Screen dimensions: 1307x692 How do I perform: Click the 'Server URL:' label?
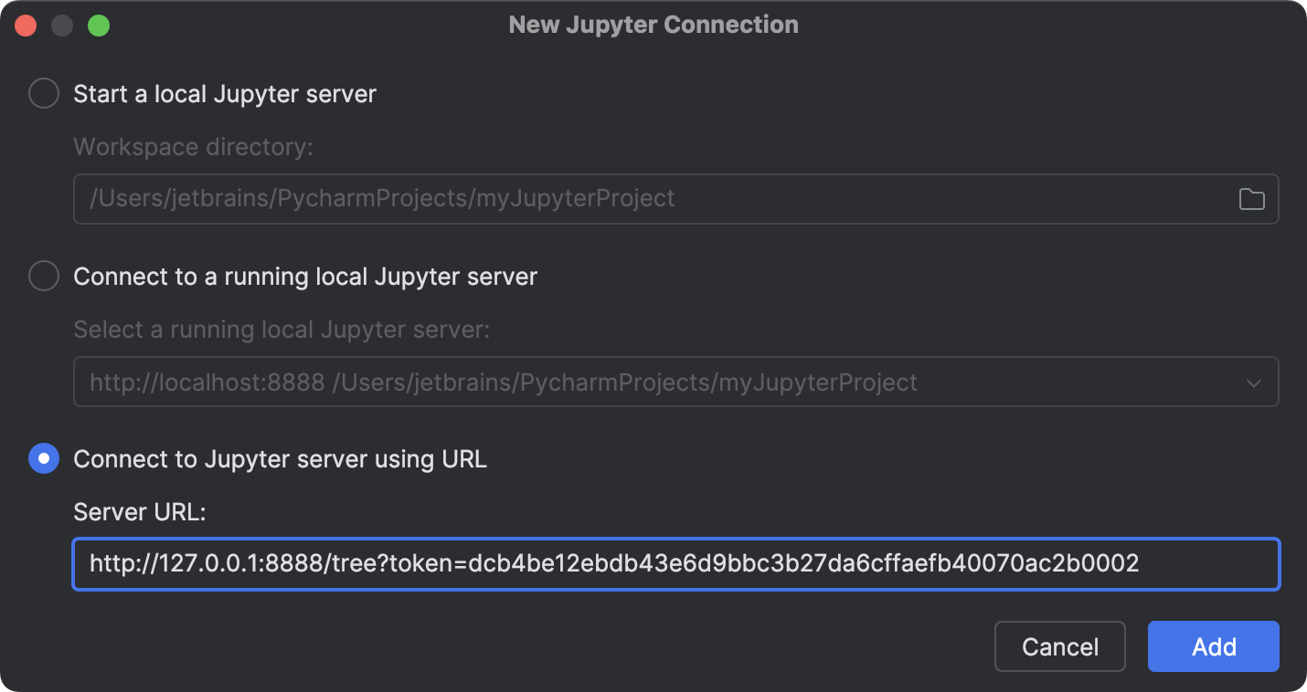[139, 511]
